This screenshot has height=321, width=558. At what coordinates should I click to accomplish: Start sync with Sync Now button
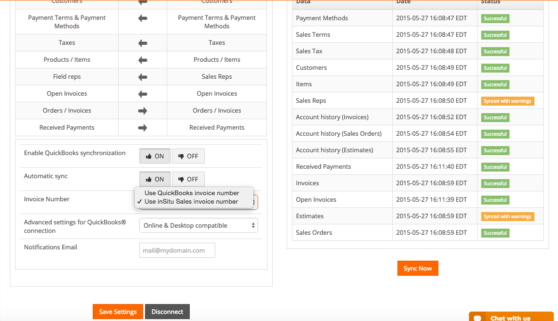click(x=418, y=268)
